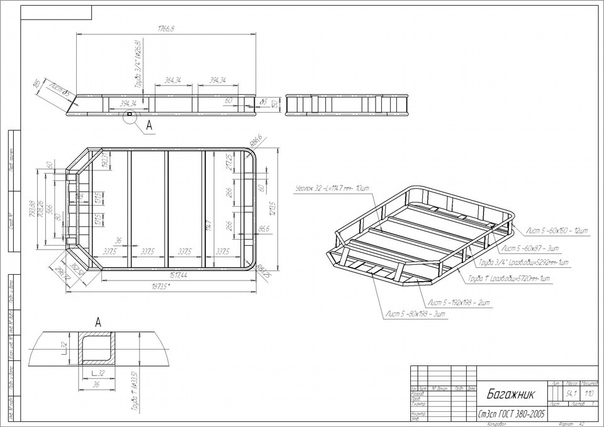Click the Багажник title in the title block
The image size is (604, 427).
(511, 394)
